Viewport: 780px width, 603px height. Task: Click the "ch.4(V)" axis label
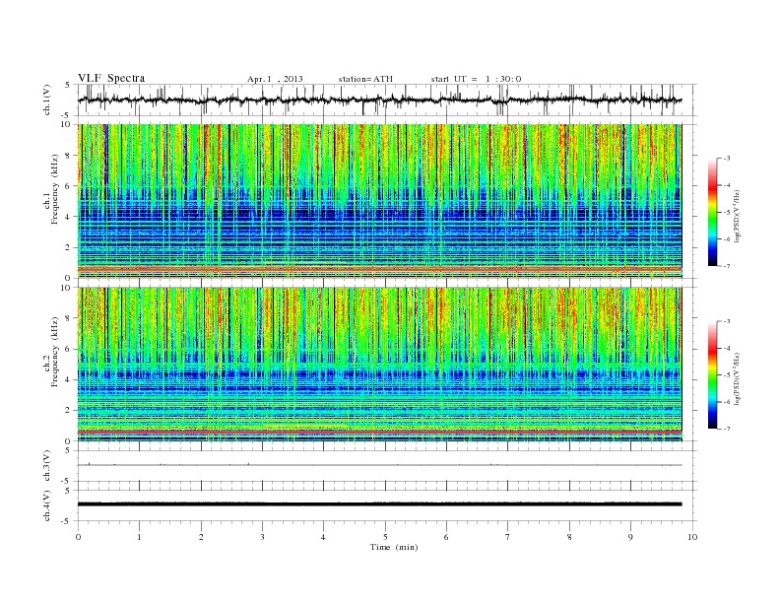pyautogui.click(x=47, y=505)
